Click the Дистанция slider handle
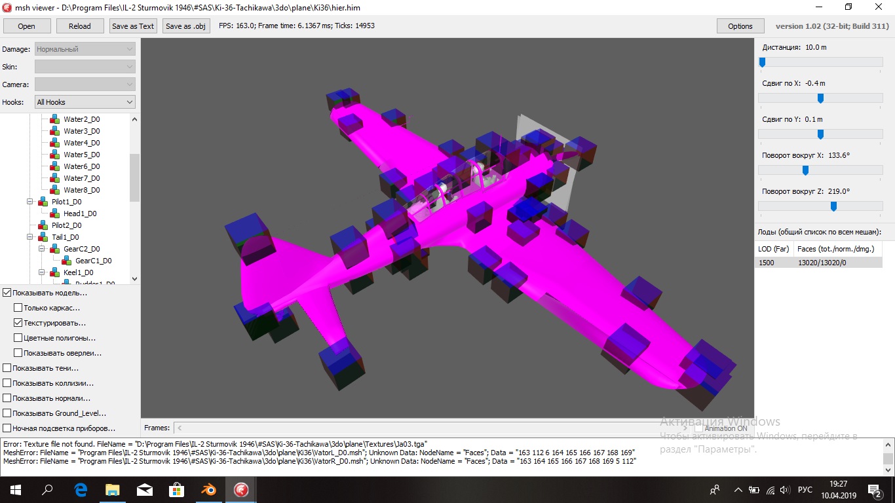Viewport: 895px width, 503px height. point(762,62)
